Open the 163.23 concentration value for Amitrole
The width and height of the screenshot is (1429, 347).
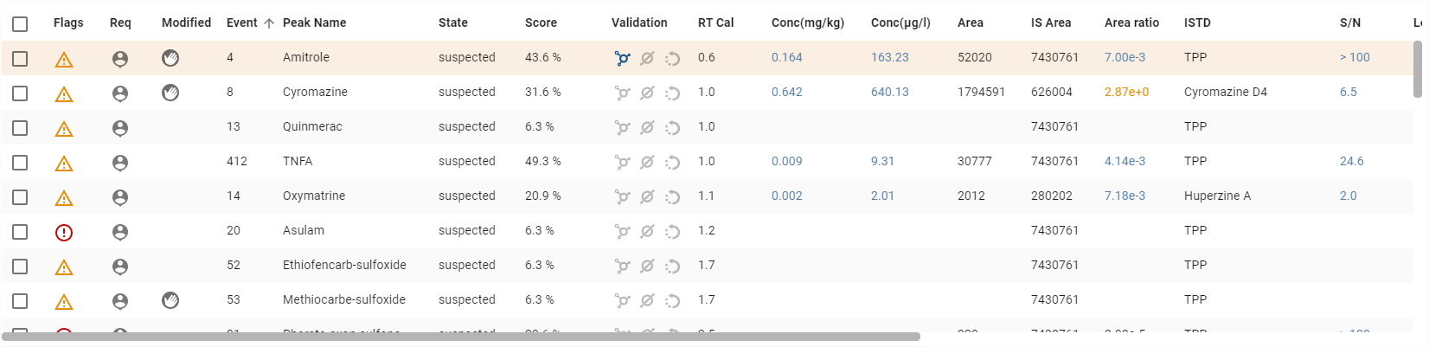pyautogui.click(x=889, y=58)
